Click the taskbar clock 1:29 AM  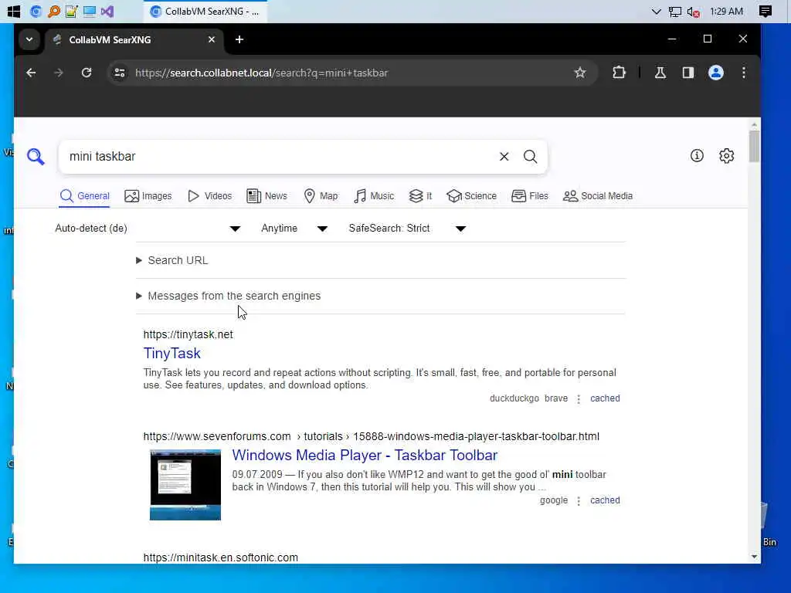(x=726, y=11)
